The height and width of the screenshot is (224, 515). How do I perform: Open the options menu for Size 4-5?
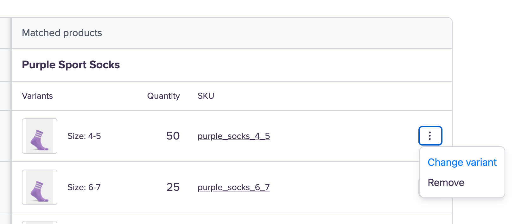[x=430, y=136]
